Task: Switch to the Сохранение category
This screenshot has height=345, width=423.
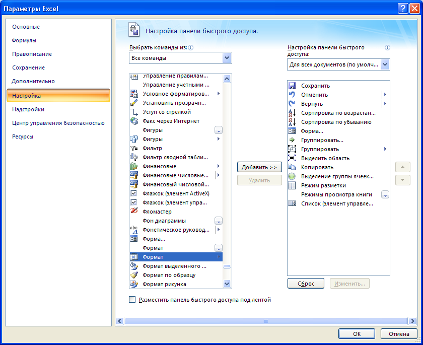Action: (28, 67)
